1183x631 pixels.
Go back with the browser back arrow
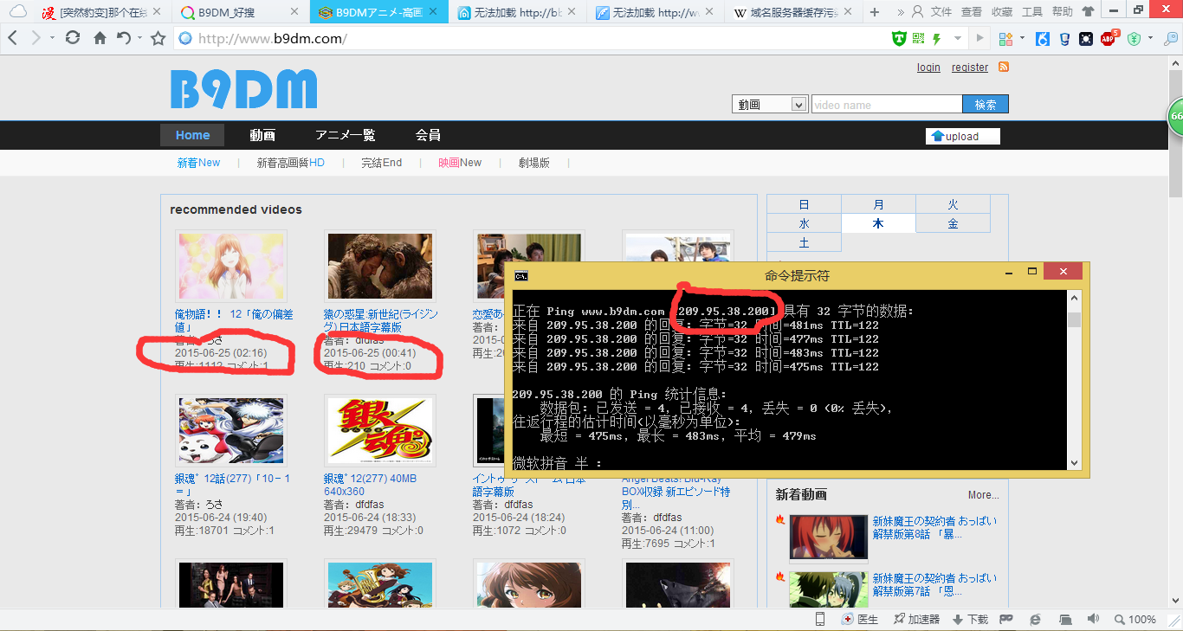[12, 38]
